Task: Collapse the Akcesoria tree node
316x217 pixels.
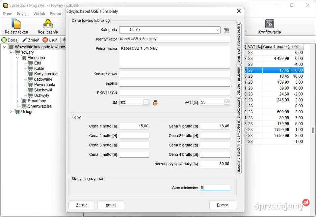Action: (17, 58)
